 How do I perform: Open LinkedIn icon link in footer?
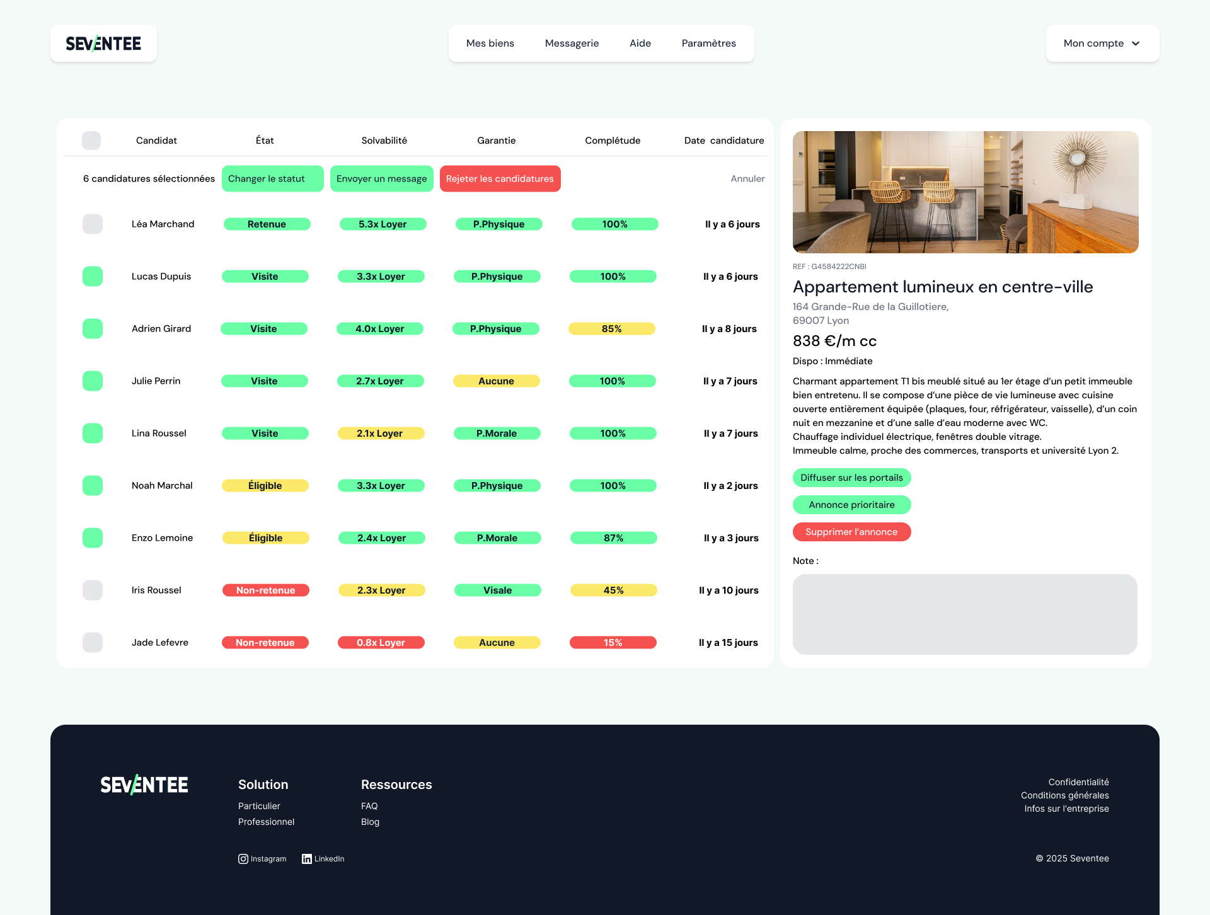(307, 859)
